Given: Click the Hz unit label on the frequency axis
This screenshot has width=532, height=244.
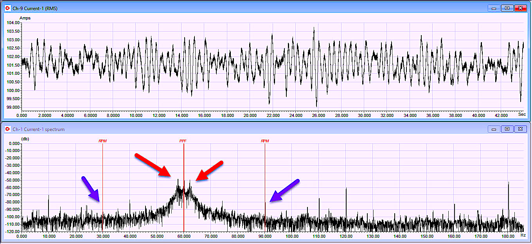Looking at the screenshot, I should tap(523, 236).
